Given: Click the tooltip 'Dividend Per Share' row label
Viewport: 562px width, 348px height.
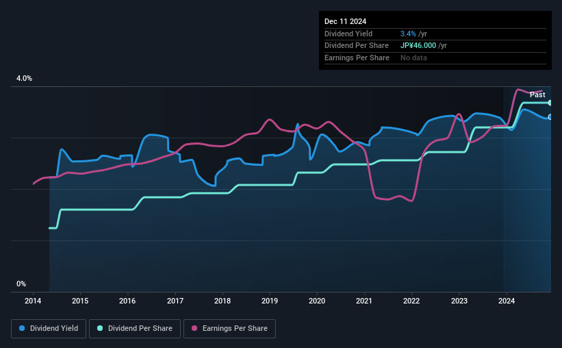Looking at the screenshot, I should 356,46.
